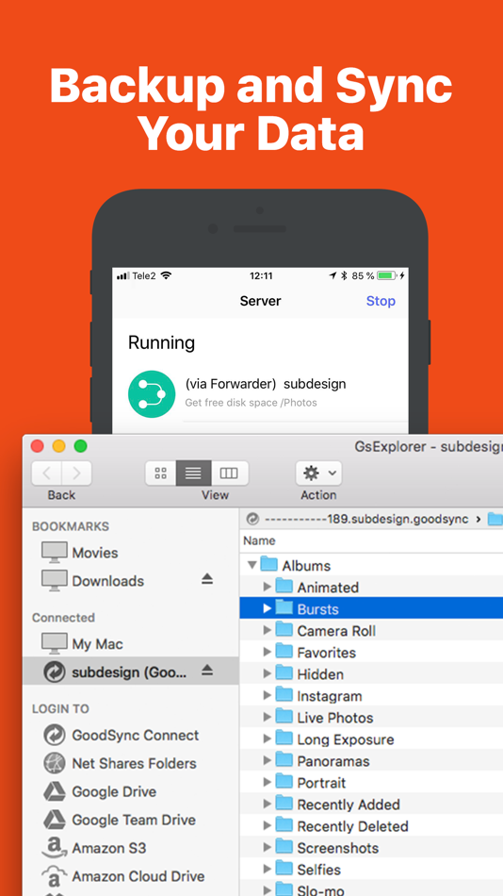Select the Instagram folder icon

pyautogui.click(x=284, y=695)
